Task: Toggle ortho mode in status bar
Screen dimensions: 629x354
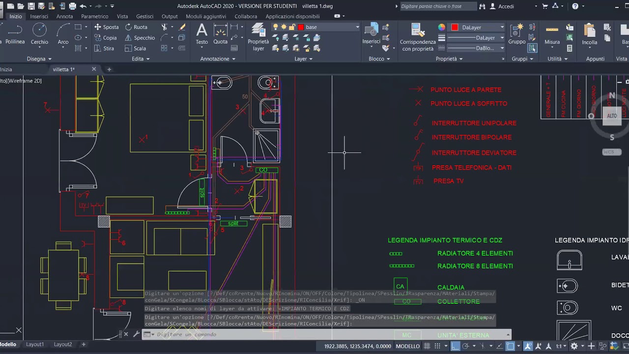Action: click(x=455, y=346)
